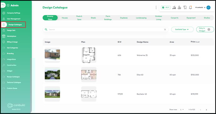
Task: Click the Area column header
Action: [172, 42]
